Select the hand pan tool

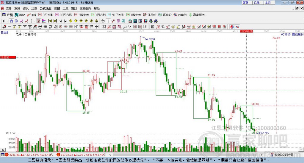tap(103, 21)
